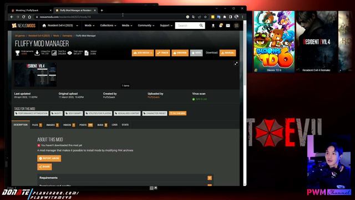Click the Performance Optimization tag
This screenshot has height=200, width=355.
(x=31, y=113)
